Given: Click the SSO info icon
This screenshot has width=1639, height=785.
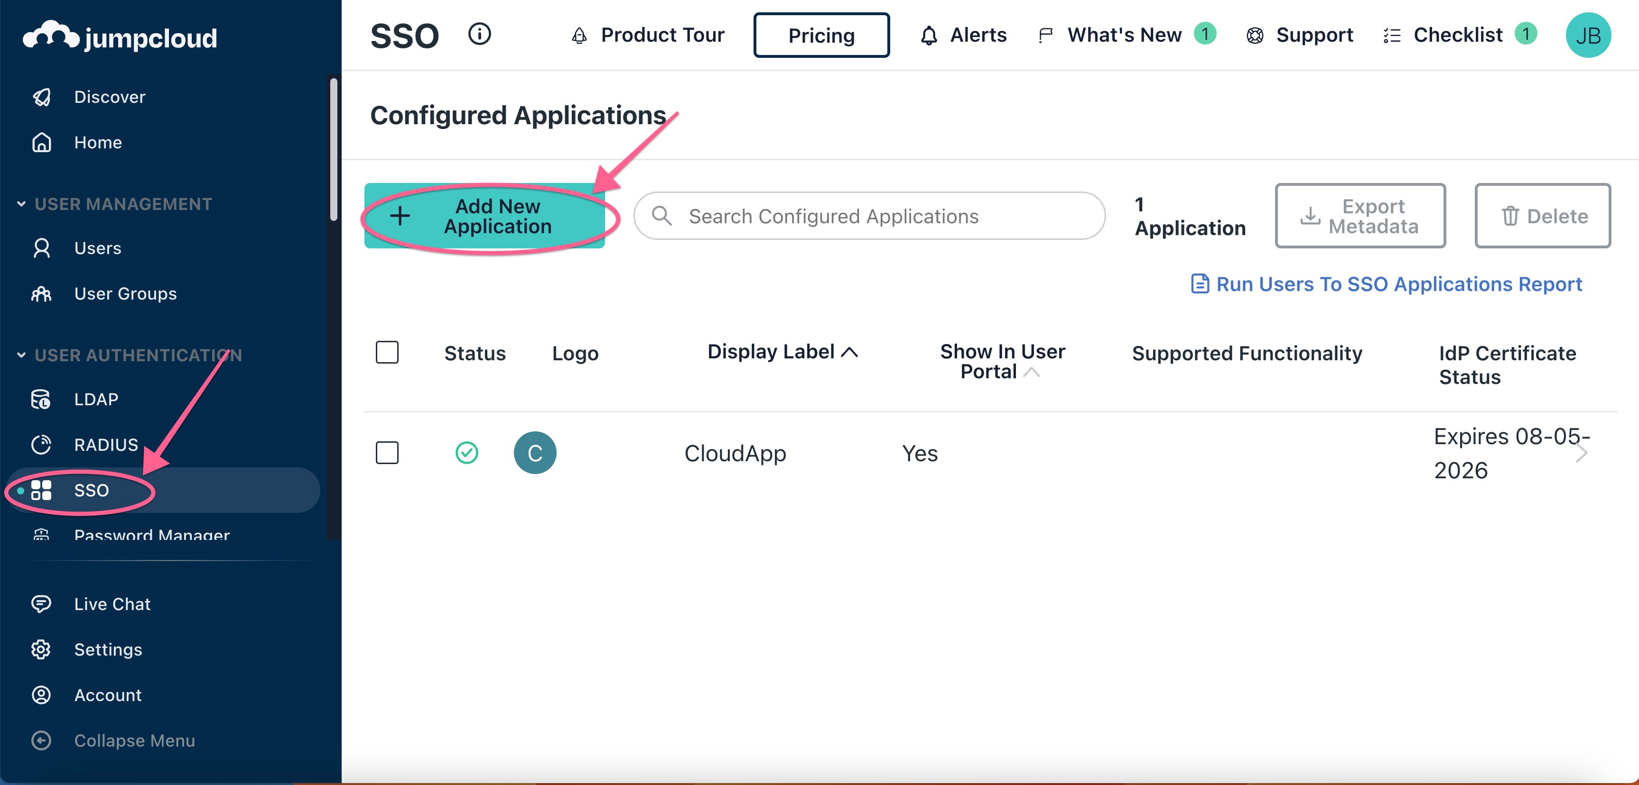Looking at the screenshot, I should point(480,34).
